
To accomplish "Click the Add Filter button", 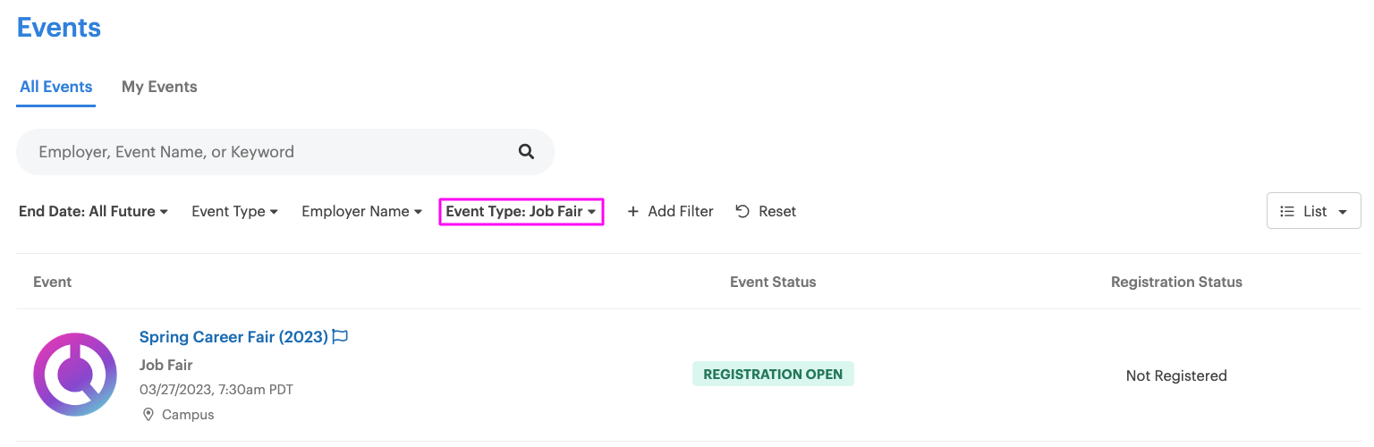I will click(671, 212).
